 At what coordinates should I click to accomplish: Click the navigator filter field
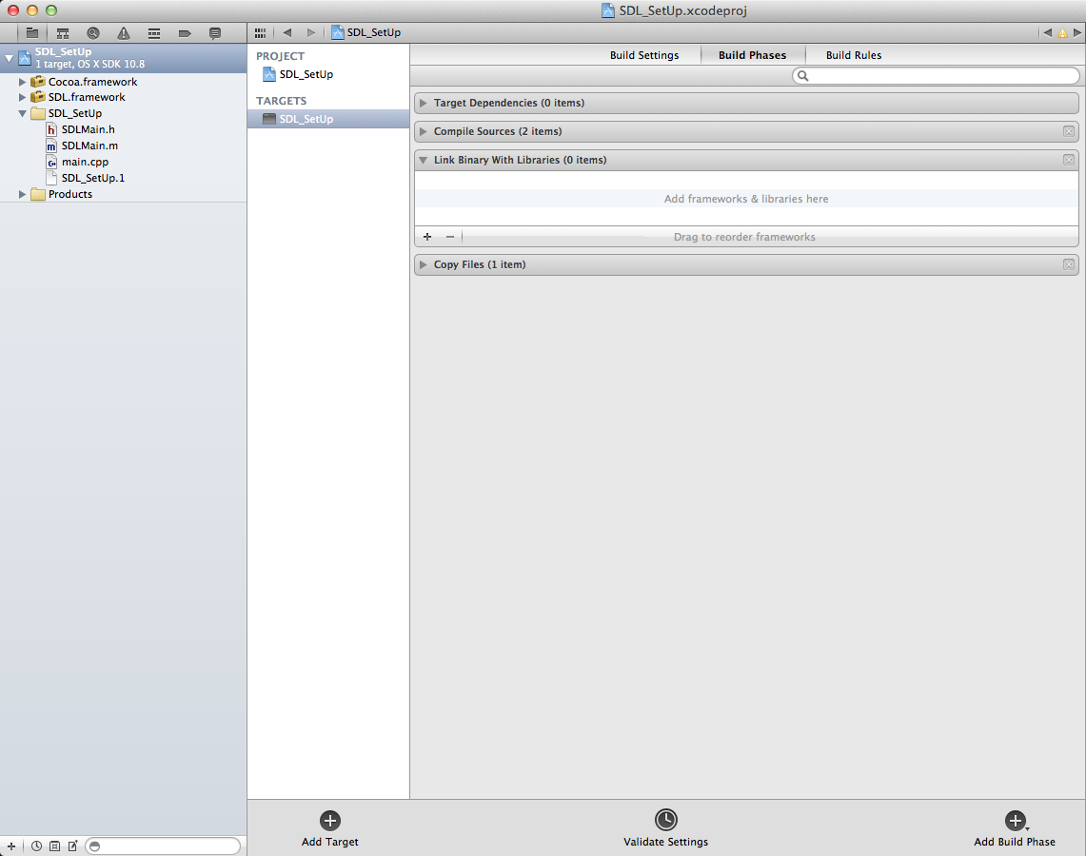(163, 846)
